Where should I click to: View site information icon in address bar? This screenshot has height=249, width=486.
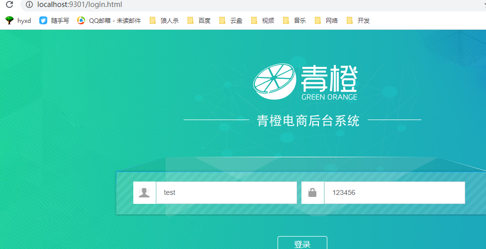pyautogui.click(x=29, y=4)
